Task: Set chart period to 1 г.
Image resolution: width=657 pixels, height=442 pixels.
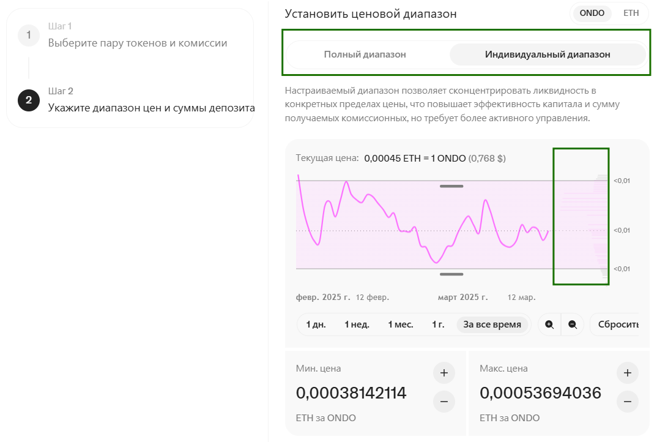Action: point(438,324)
